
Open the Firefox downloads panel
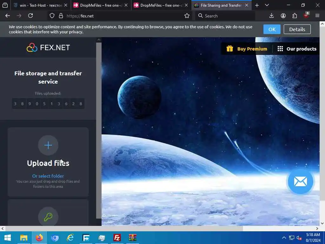tap(272, 16)
